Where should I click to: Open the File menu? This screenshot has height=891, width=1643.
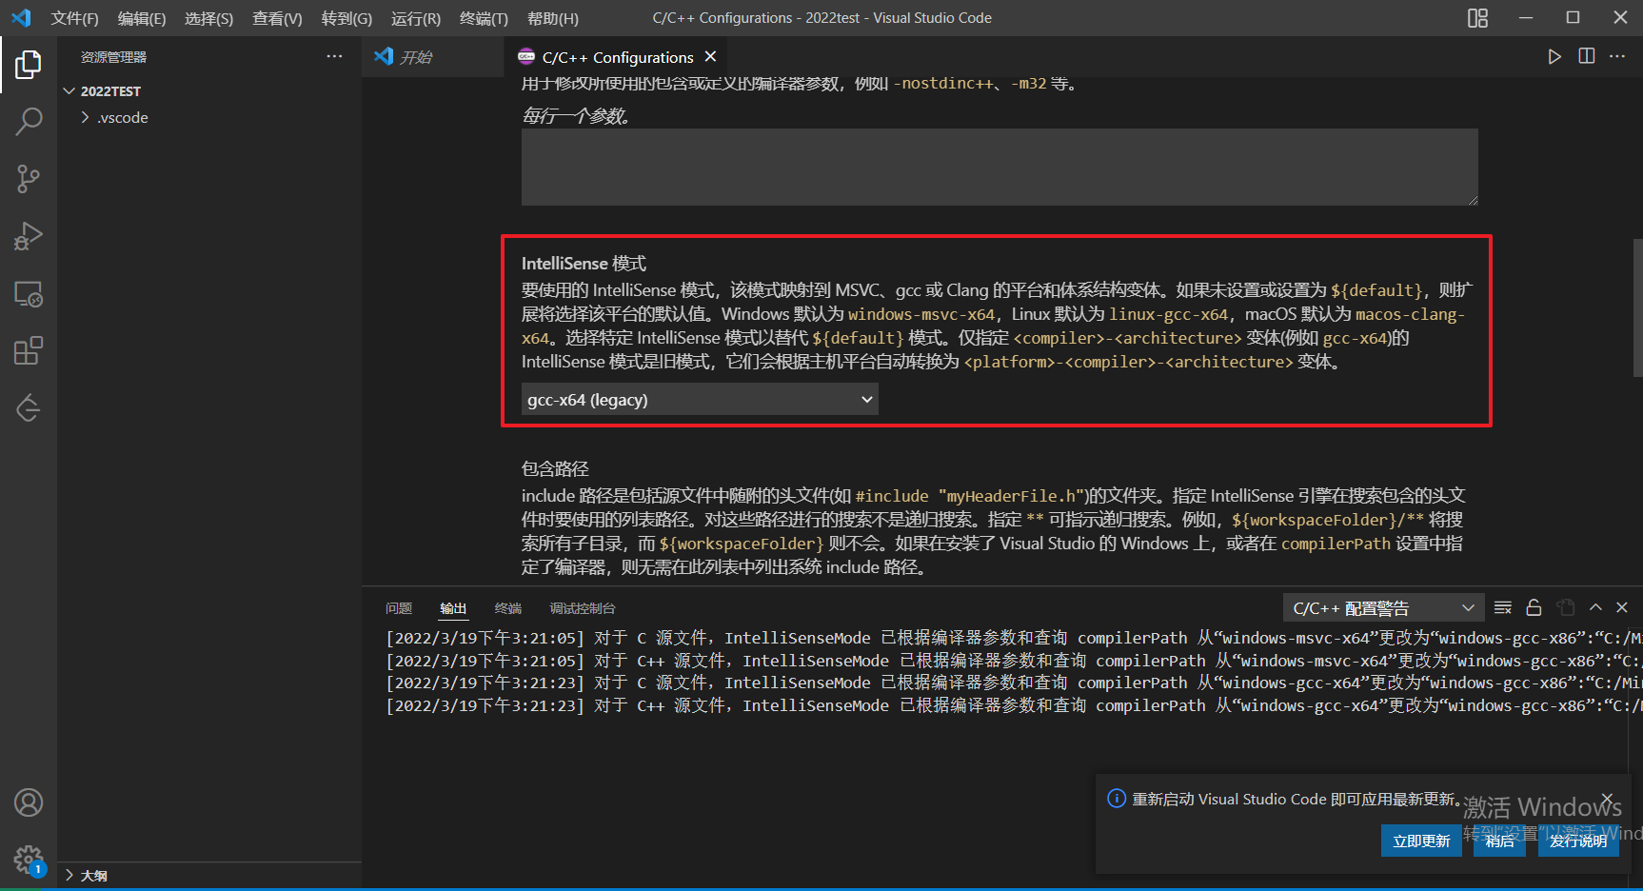pyautogui.click(x=74, y=18)
